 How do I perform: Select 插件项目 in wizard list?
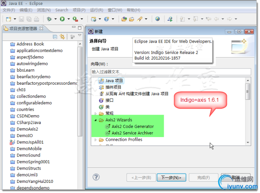pos(110,87)
